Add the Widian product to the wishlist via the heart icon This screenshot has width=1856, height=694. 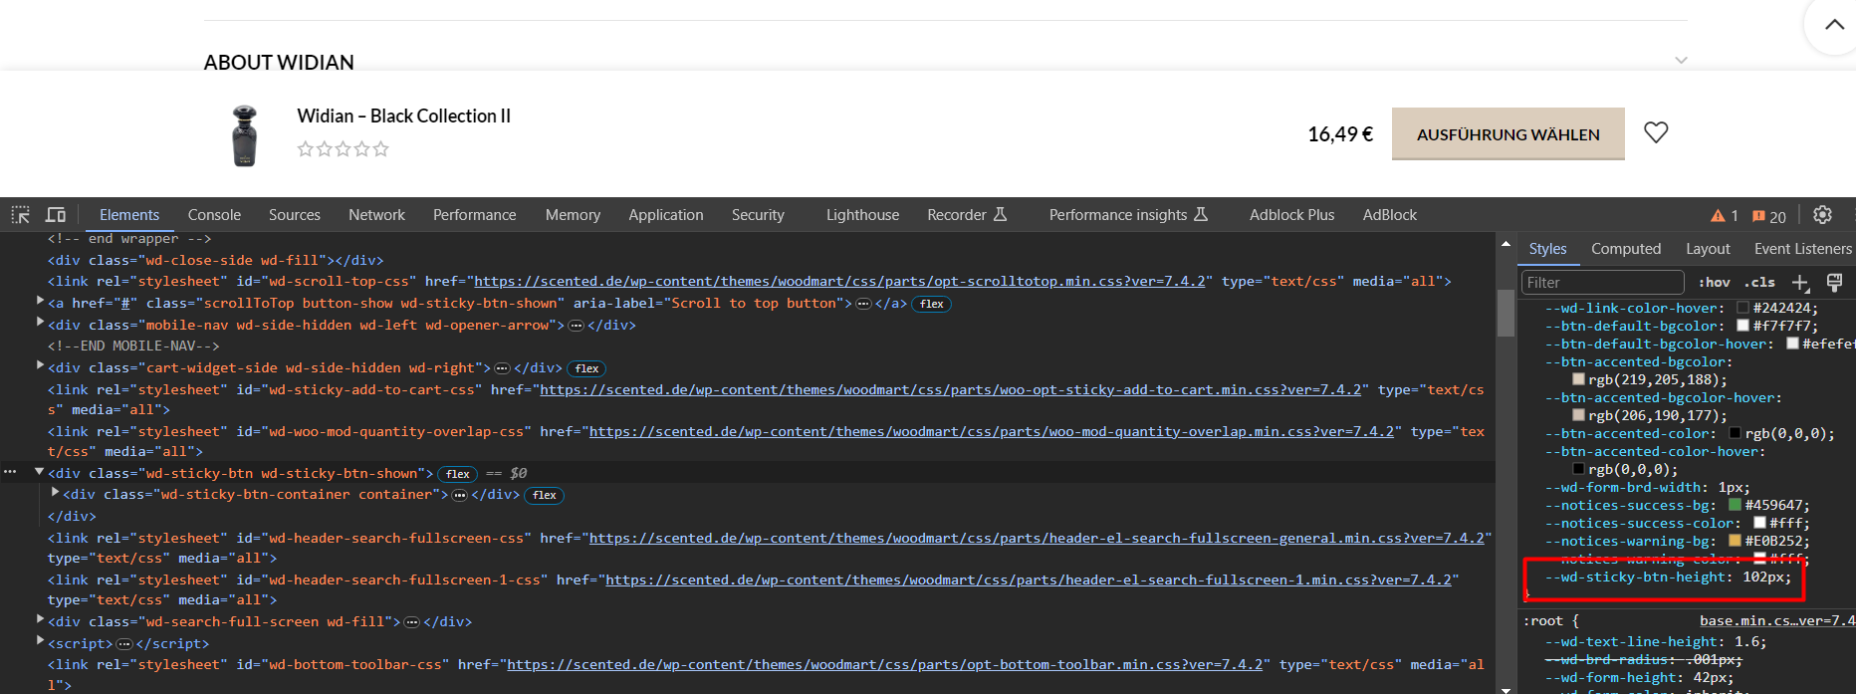[1656, 132]
